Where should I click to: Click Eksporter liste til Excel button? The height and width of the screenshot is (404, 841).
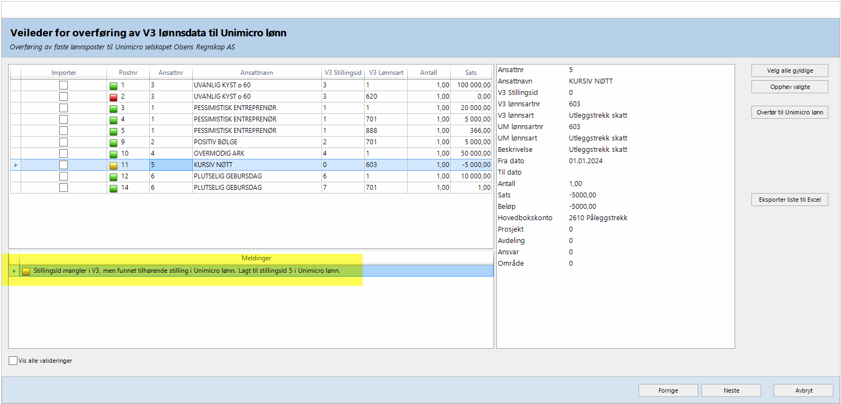789,200
